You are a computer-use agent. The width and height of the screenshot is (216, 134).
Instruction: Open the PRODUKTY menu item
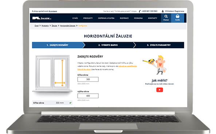[x=88, y=18]
